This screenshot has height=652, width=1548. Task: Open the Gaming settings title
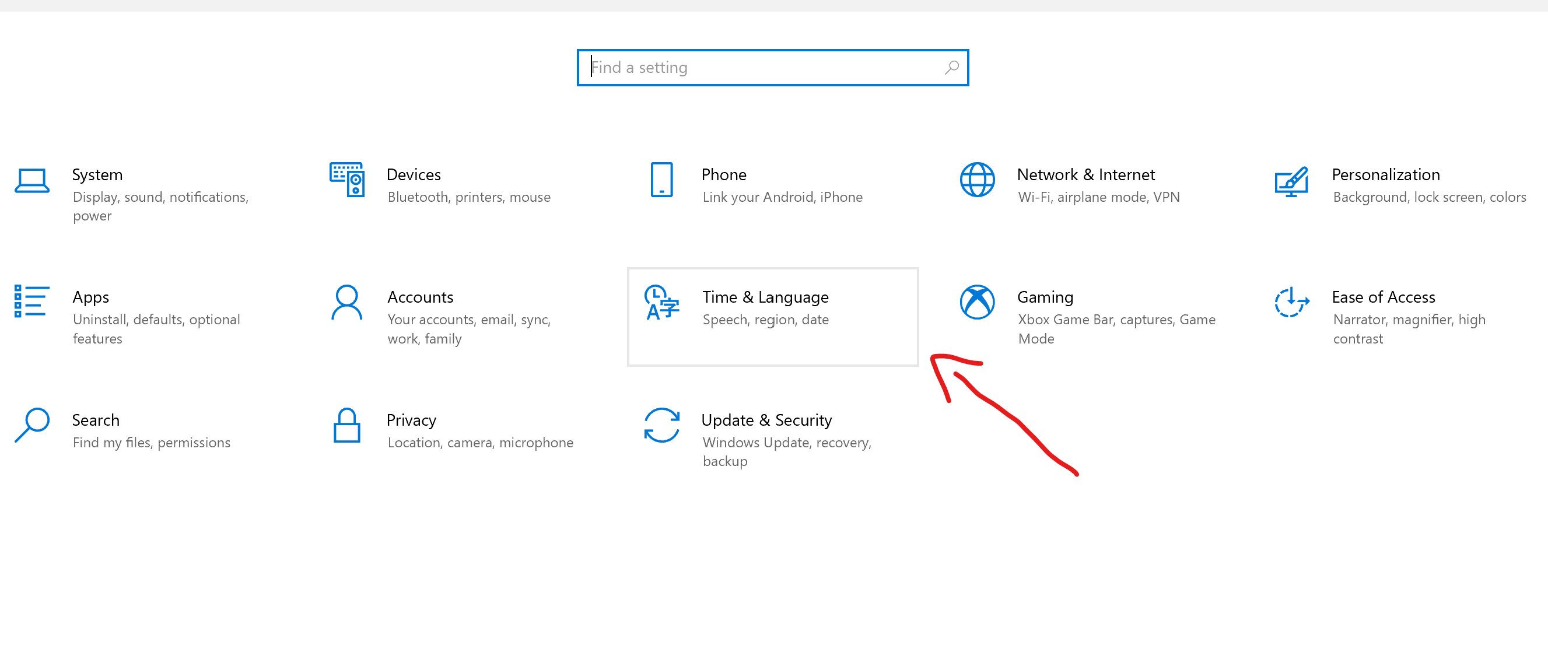1045,298
